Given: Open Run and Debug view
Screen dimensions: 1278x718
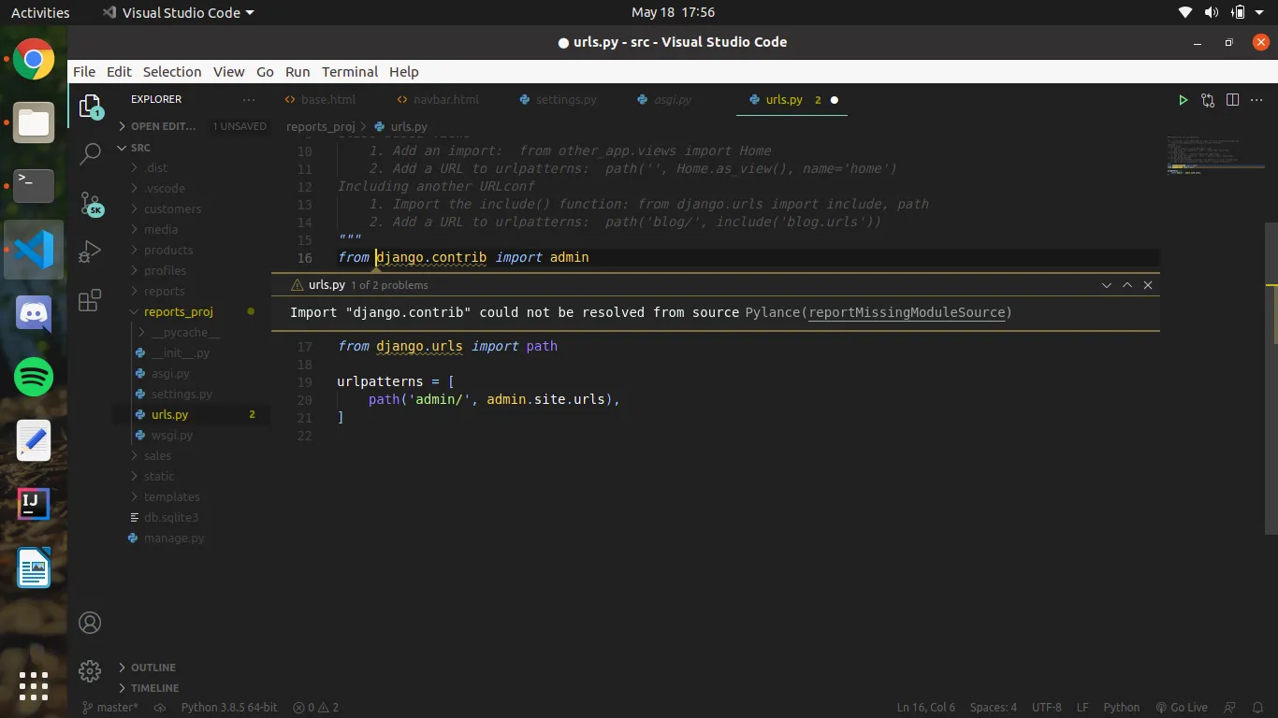Looking at the screenshot, I should tap(91, 252).
